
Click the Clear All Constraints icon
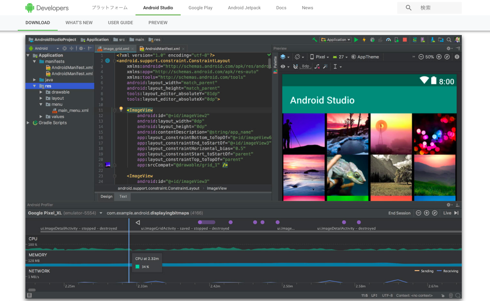tap(317, 66)
